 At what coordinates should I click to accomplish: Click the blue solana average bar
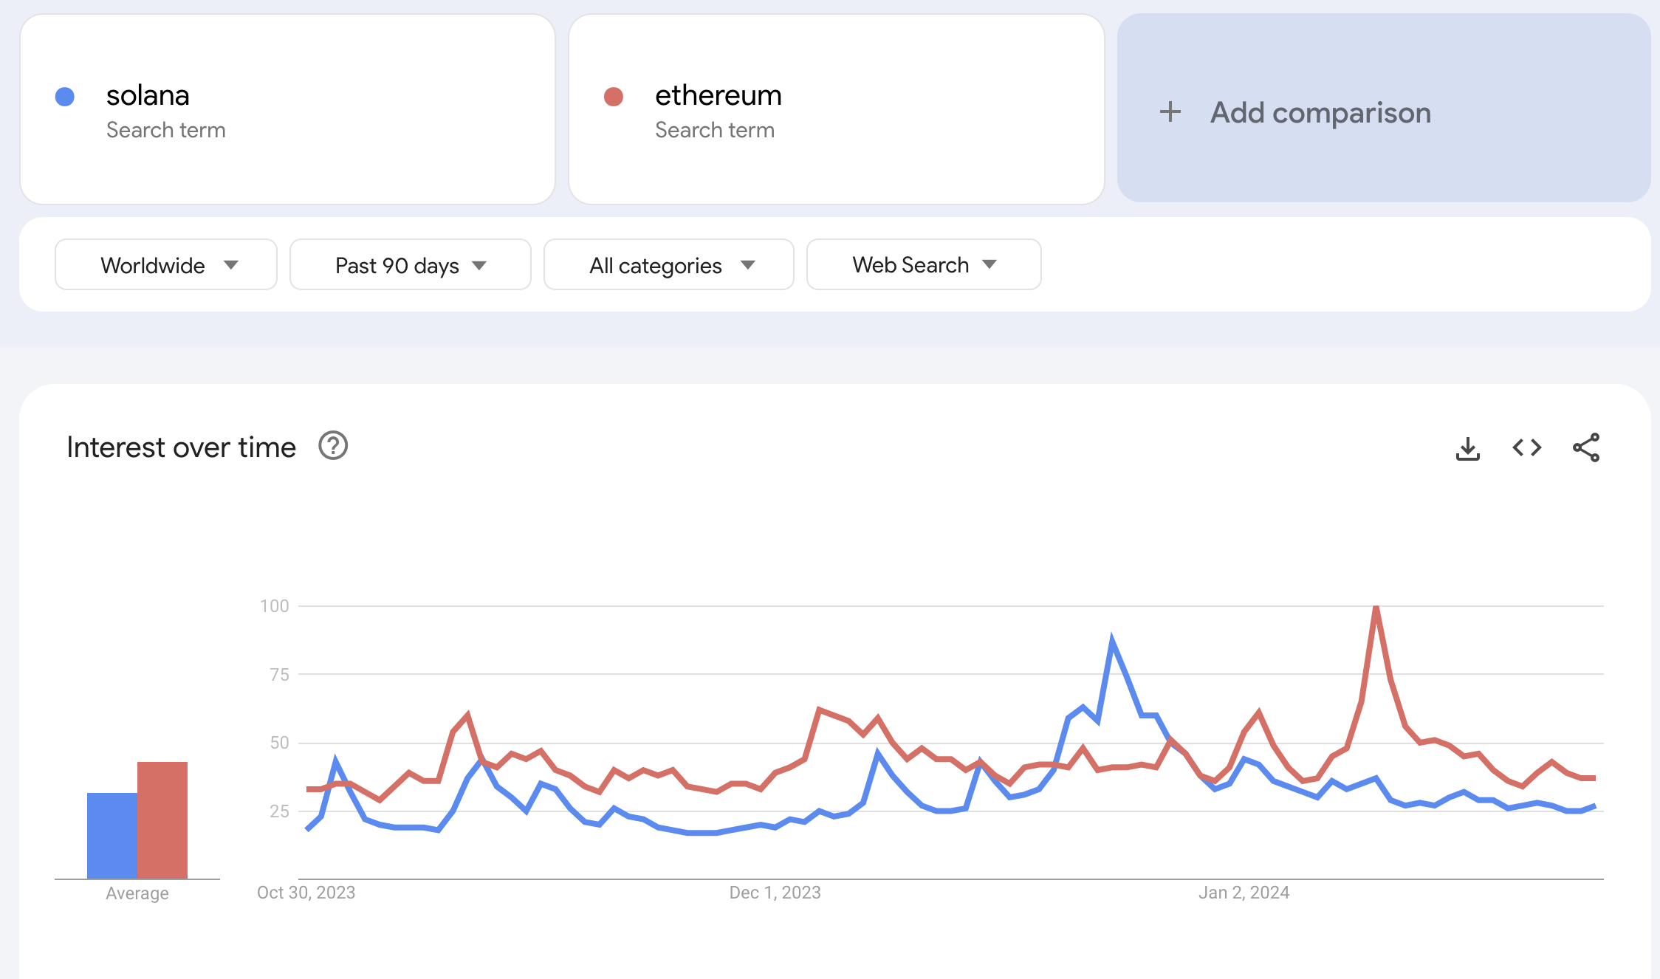tap(112, 835)
